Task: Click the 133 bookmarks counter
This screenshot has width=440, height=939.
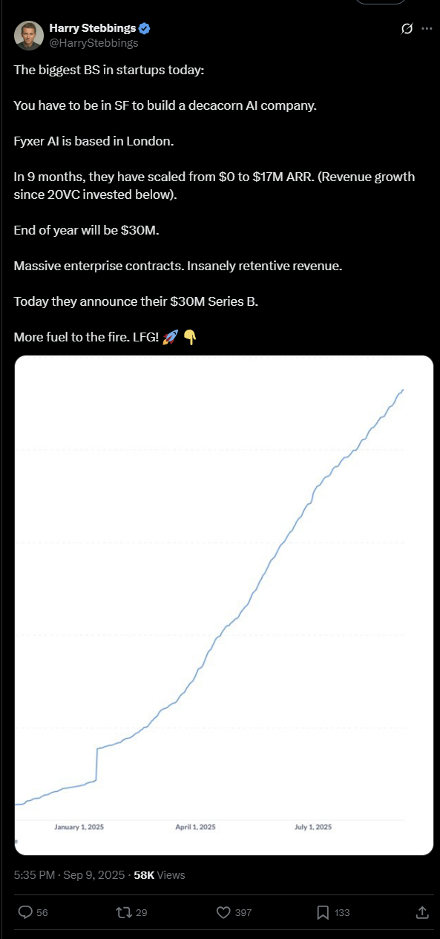Action: tap(342, 912)
